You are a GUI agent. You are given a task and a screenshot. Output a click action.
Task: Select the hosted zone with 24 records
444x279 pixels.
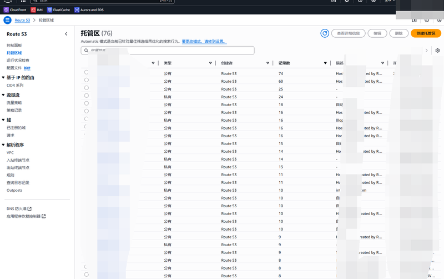click(87, 96)
